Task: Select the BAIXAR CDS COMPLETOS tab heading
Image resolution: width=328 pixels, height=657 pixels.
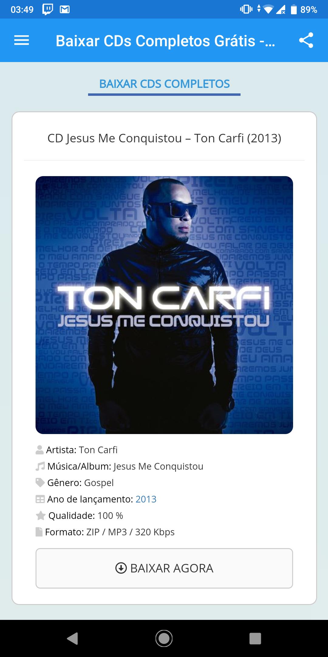Action: [x=164, y=84]
